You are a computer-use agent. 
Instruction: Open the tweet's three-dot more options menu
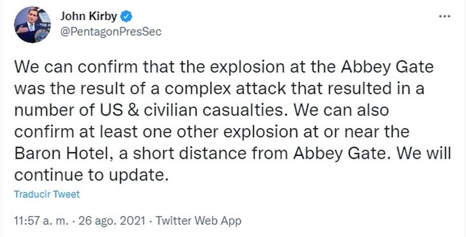[x=444, y=17]
